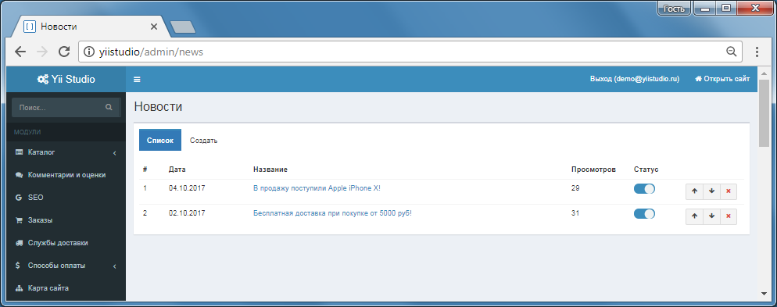Click the Просмотров column header
This screenshot has height=307, width=777.
click(x=593, y=170)
